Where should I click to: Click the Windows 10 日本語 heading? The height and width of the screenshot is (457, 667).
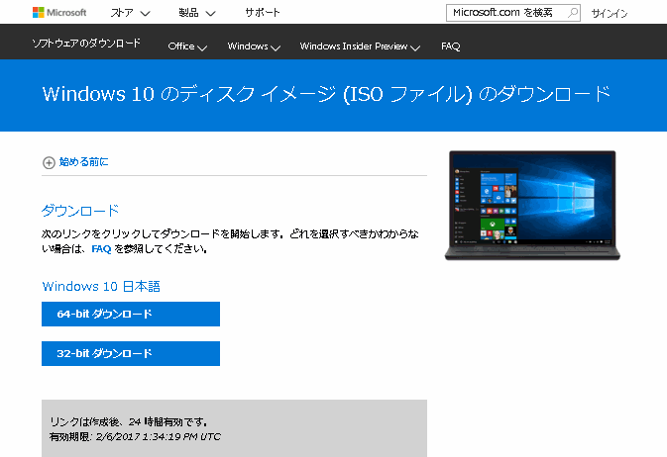tap(101, 286)
